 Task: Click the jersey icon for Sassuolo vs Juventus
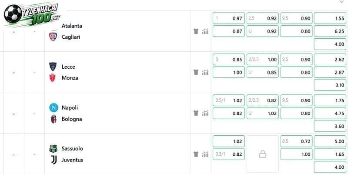pos(196,154)
